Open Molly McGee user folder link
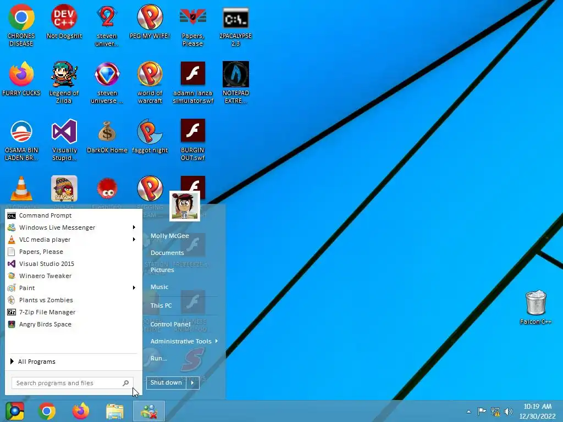This screenshot has height=422, width=563. pyautogui.click(x=169, y=236)
